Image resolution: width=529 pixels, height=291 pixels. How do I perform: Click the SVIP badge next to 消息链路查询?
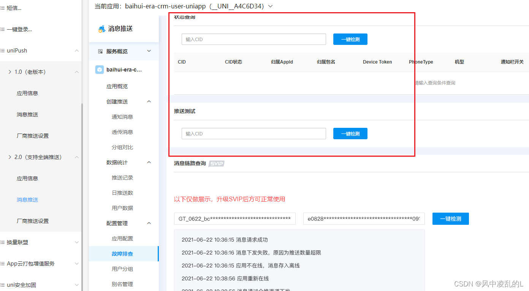pyautogui.click(x=216, y=163)
